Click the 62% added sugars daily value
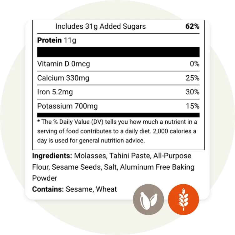The height and width of the screenshot is (235, 235). [x=192, y=26]
